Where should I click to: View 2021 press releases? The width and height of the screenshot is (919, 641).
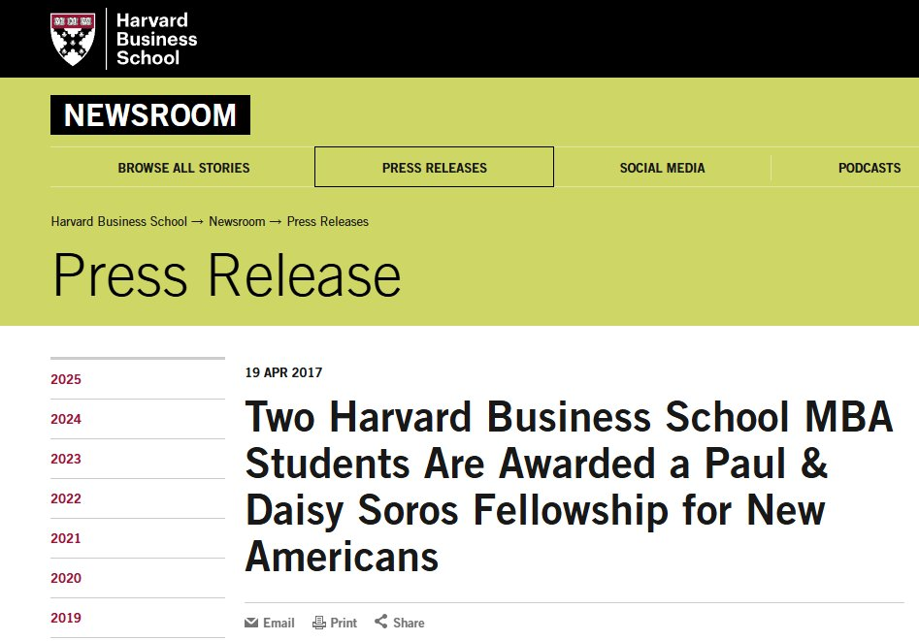pos(66,538)
